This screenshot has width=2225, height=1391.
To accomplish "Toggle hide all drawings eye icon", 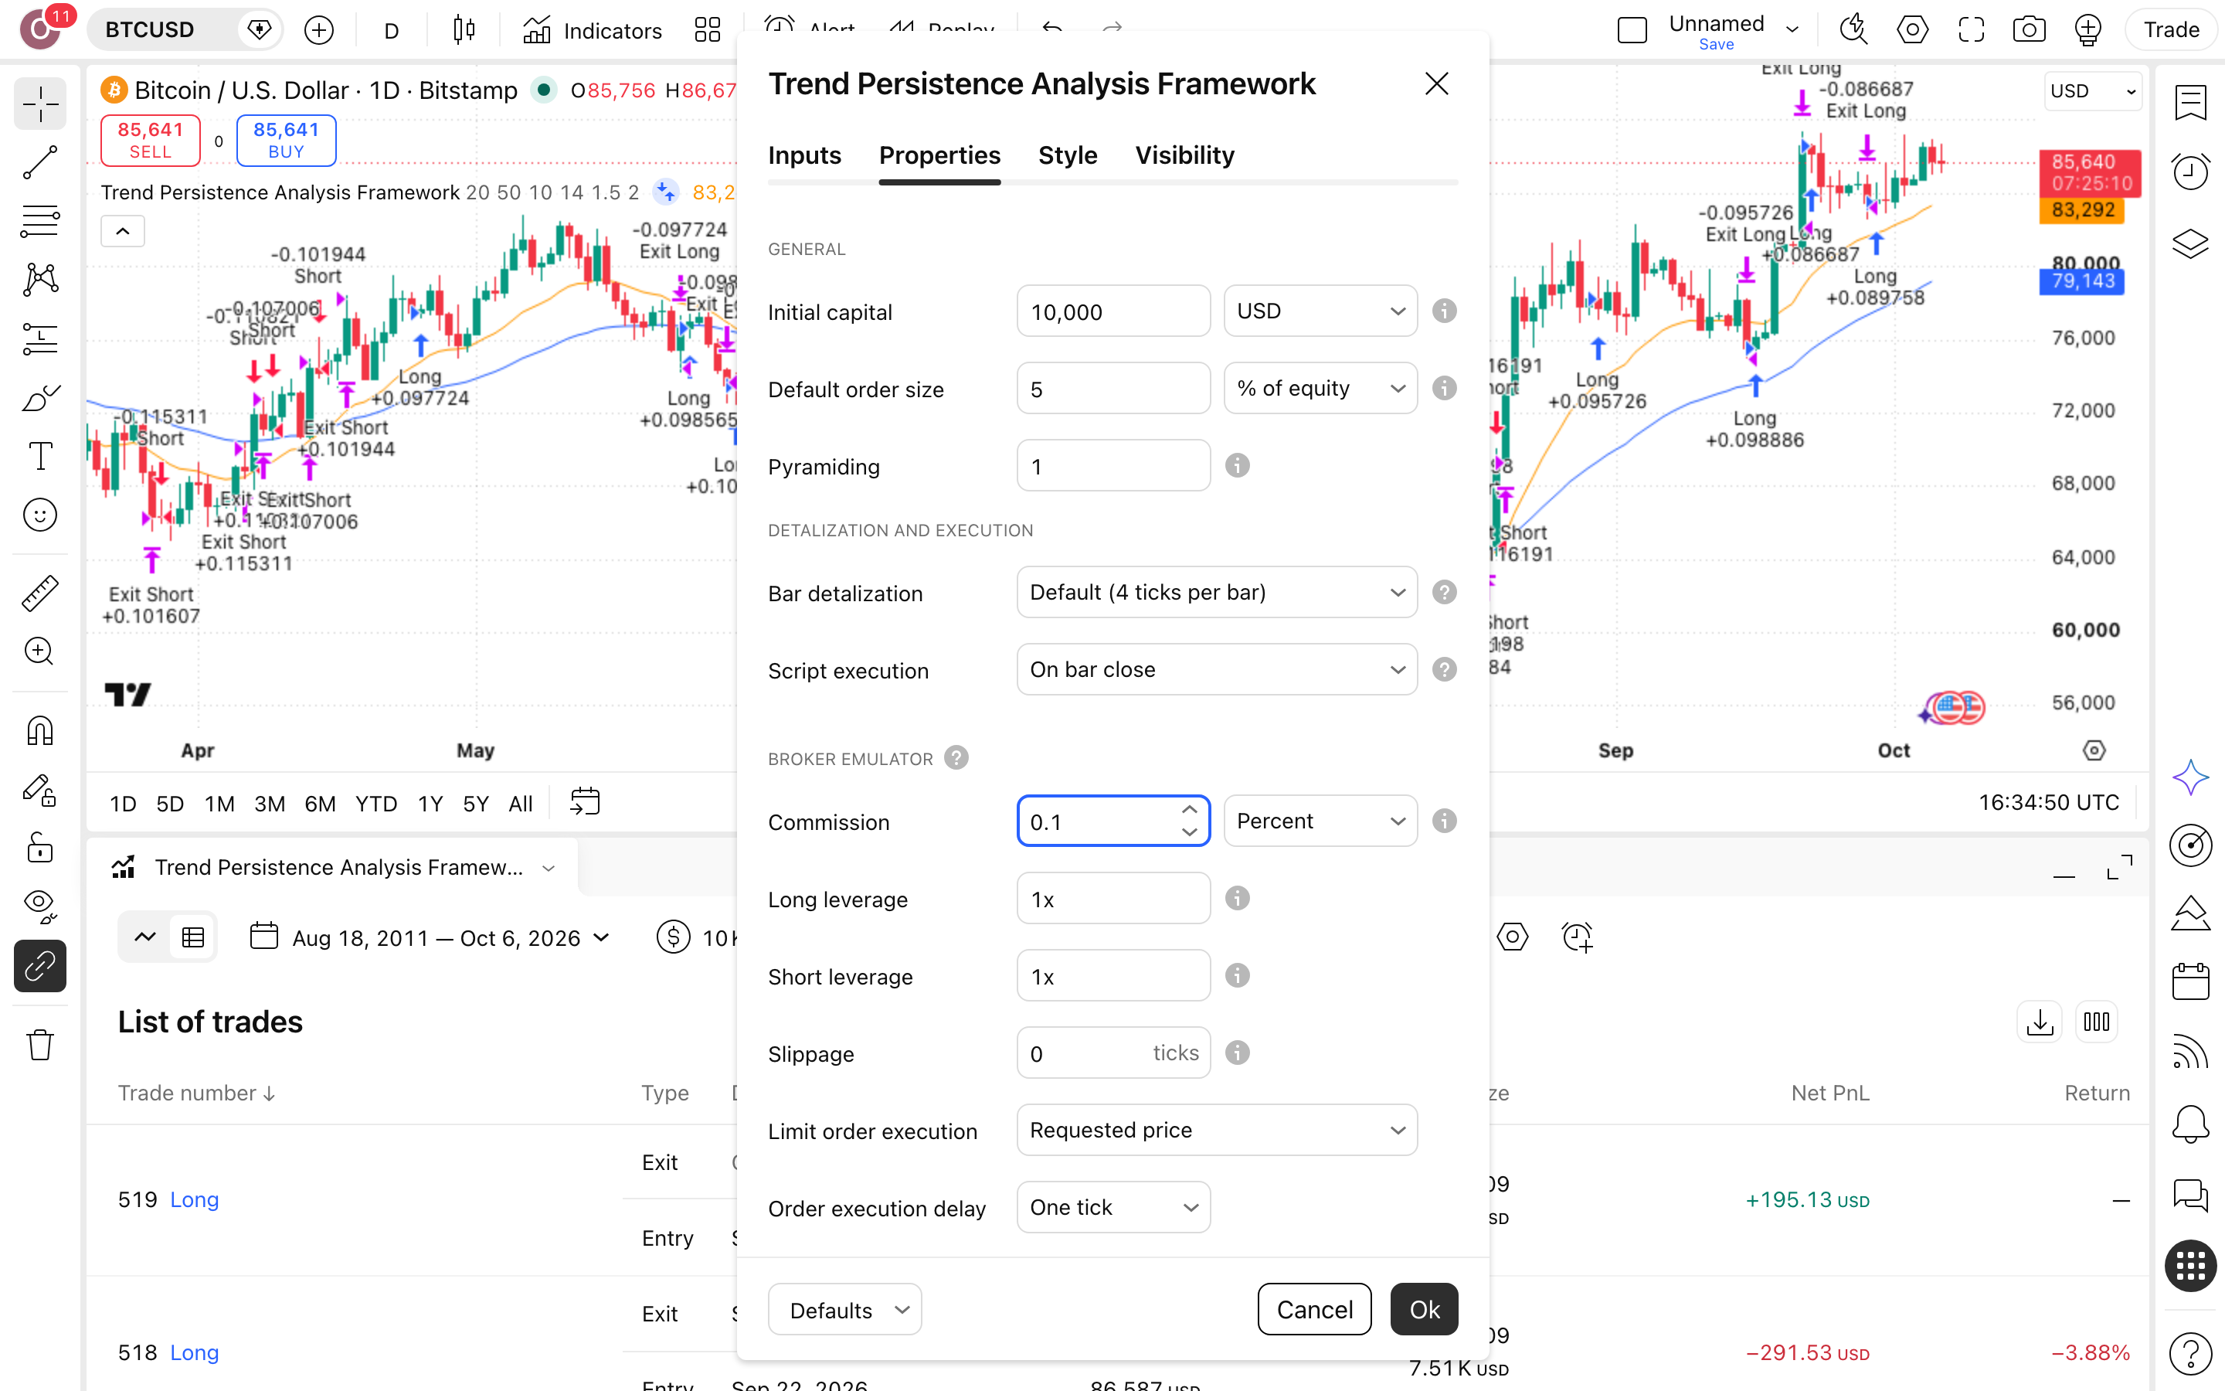I will tap(39, 907).
